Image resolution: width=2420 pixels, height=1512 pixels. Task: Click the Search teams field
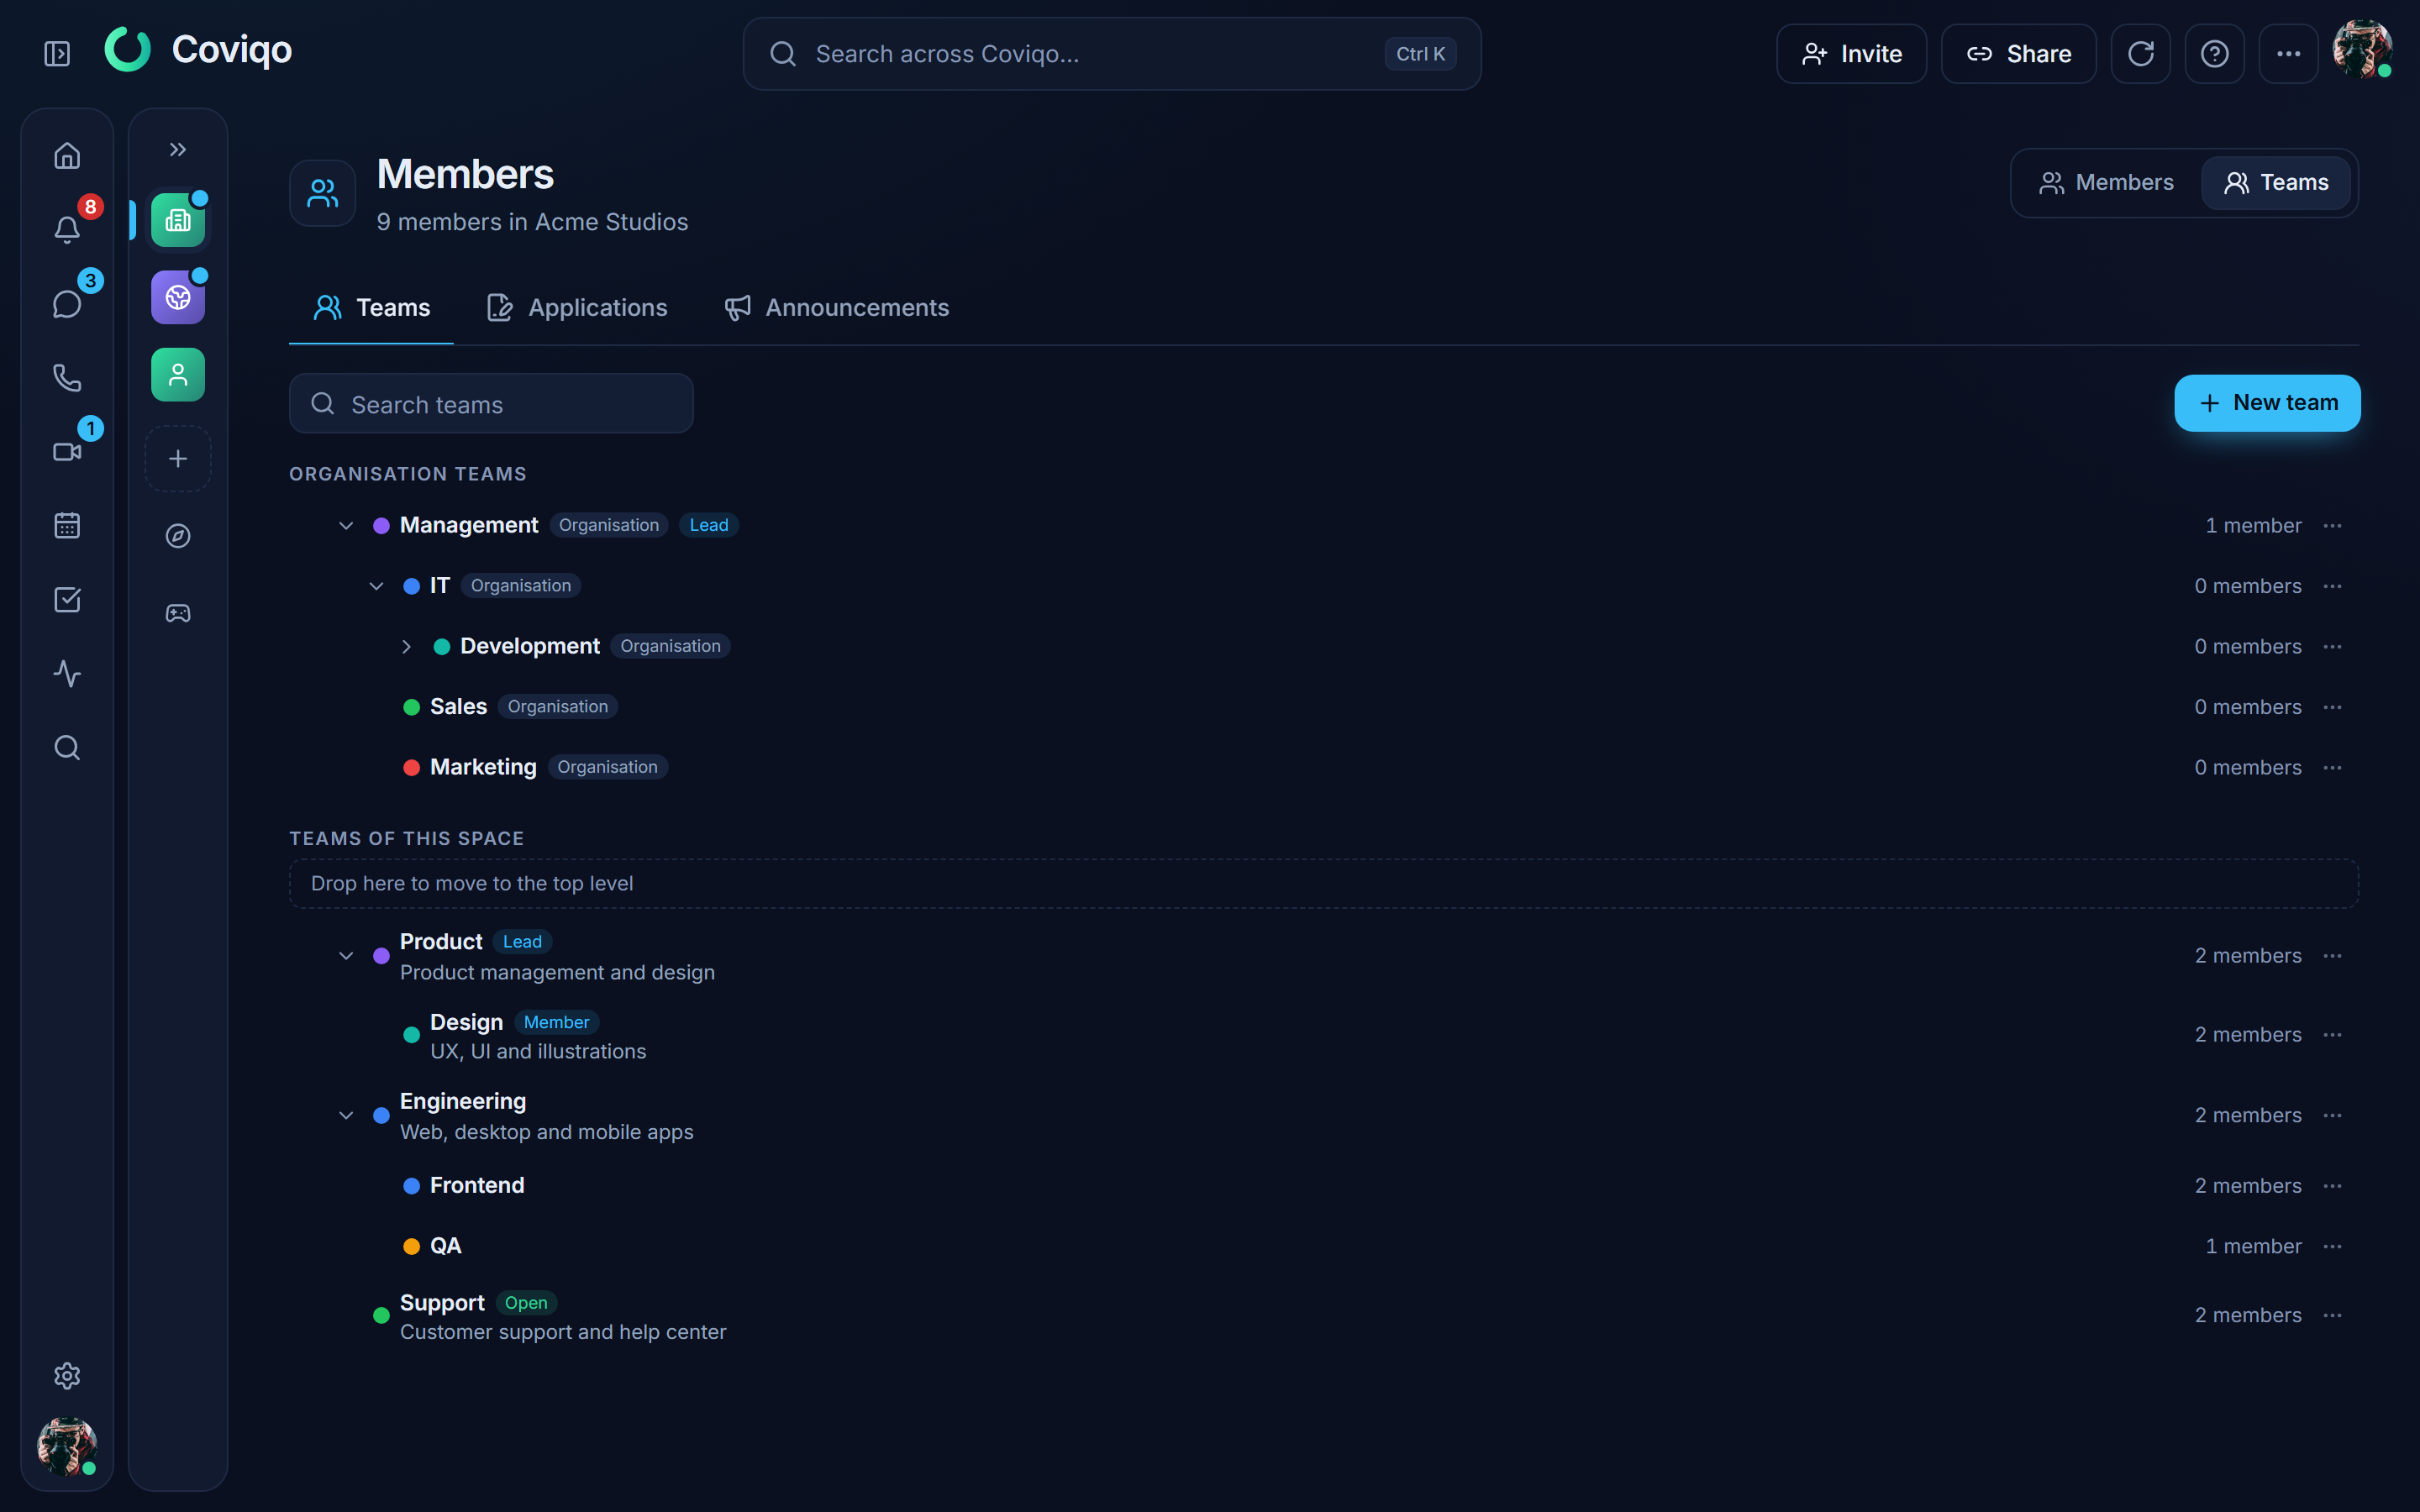coord(491,404)
